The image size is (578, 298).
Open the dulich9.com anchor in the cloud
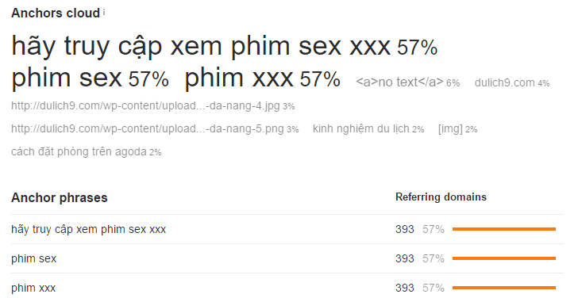pyautogui.click(x=504, y=82)
